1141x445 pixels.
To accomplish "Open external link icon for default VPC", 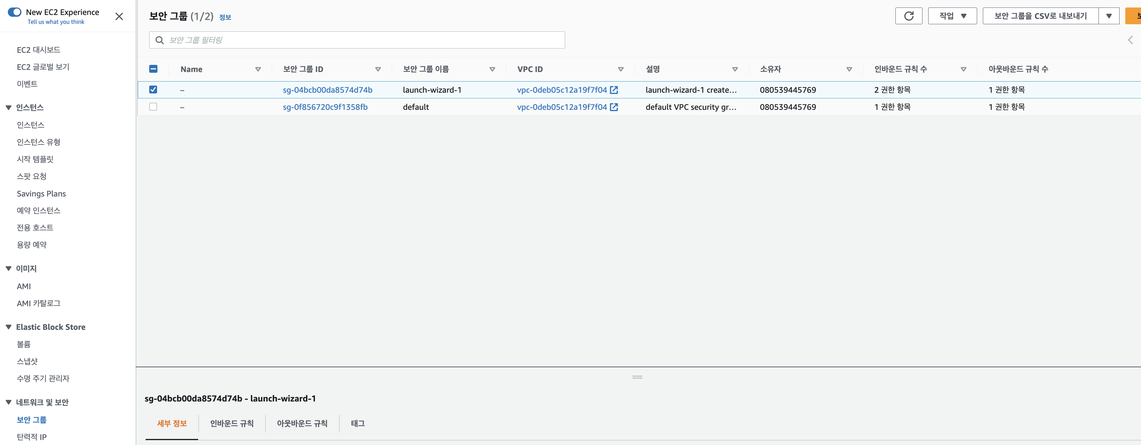I will pyautogui.click(x=614, y=107).
